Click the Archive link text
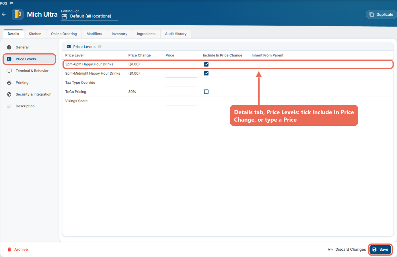397x257 pixels. pos(21,250)
